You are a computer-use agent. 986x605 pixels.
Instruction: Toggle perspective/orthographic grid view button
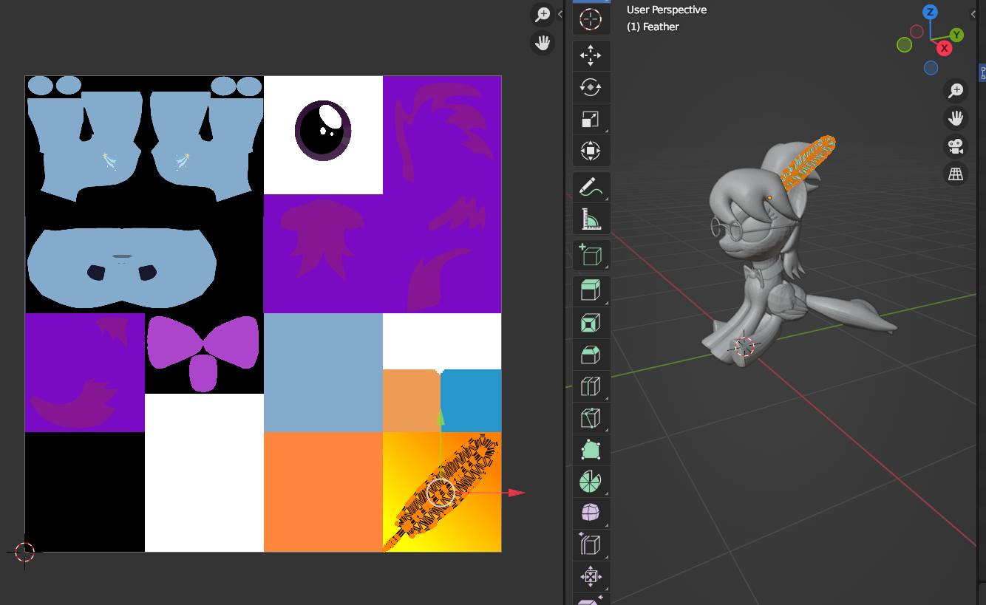pos(956,174)
